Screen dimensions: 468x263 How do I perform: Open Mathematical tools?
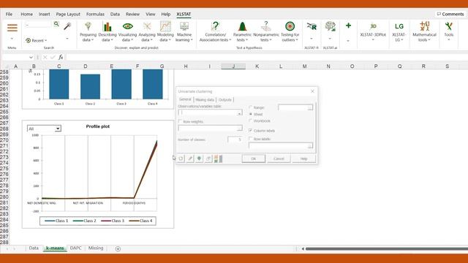[x=424, y=31]
